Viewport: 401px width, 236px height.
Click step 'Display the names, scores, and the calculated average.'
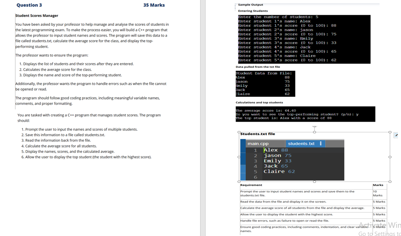point(68,152)
